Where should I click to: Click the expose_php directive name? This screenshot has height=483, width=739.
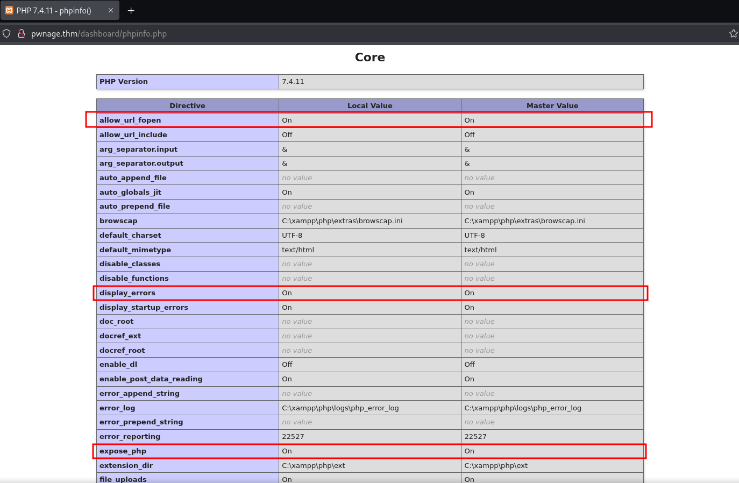coord(123,451)
